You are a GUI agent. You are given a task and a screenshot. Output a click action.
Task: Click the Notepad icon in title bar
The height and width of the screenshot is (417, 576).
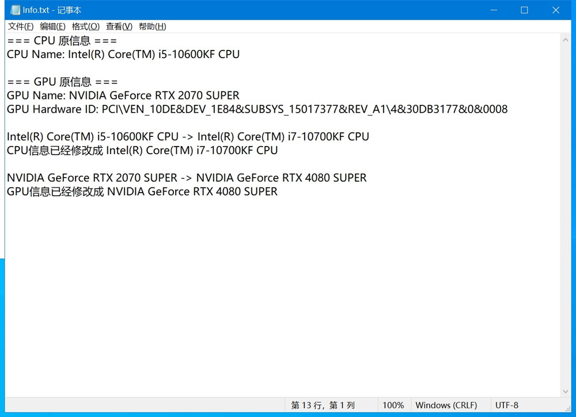point(15,10)
